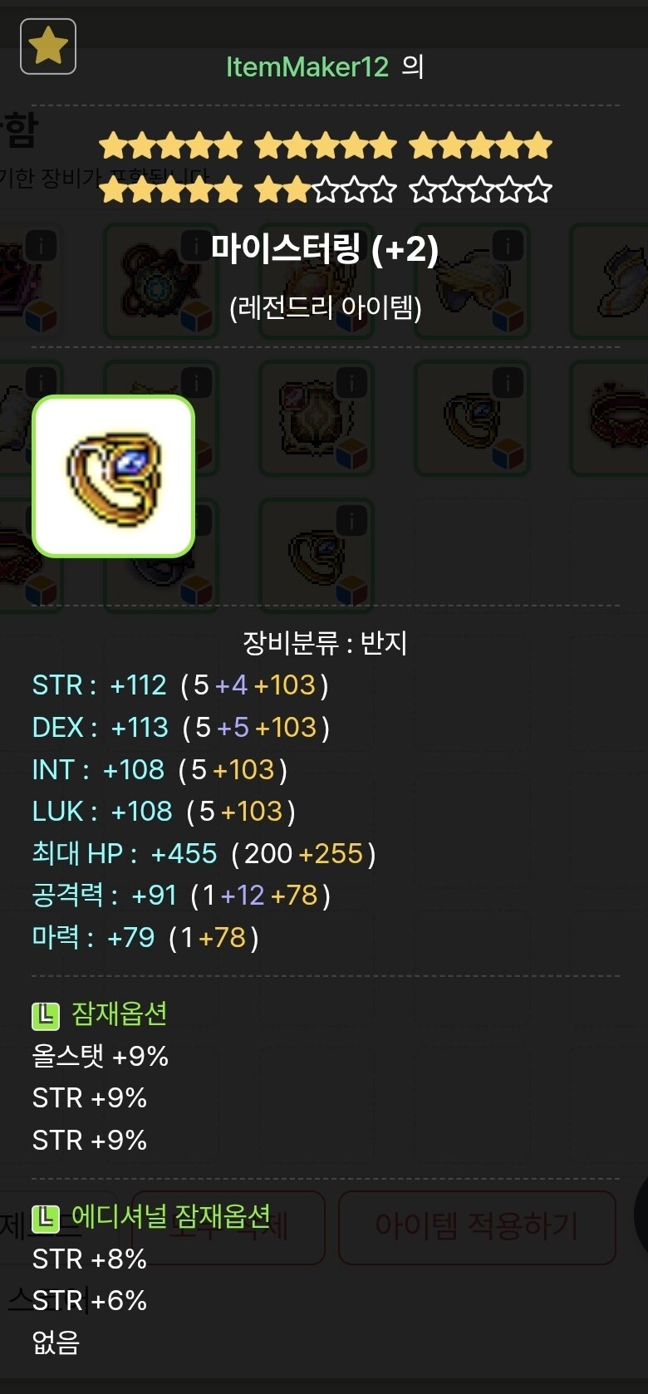648x1394 pixels.
Task: Click the info badge on dimmed emblem slot
Action: click(351, 383)
